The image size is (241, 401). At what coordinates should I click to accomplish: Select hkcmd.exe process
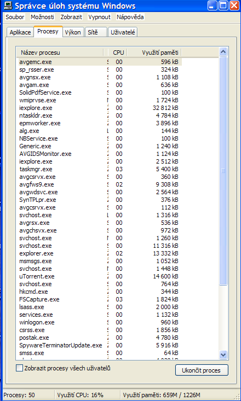(100, 292)
